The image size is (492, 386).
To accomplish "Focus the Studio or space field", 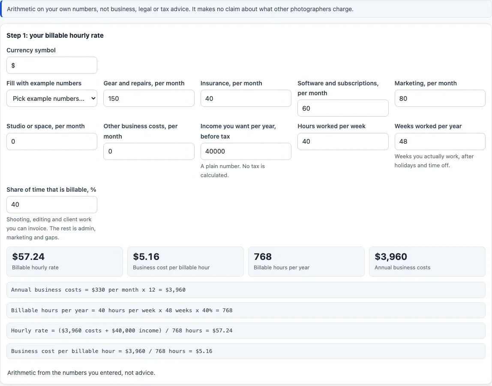I will pyautogui.click(x=52, y=142).
